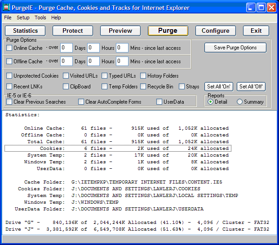Check the UserData option

point(159,102)
